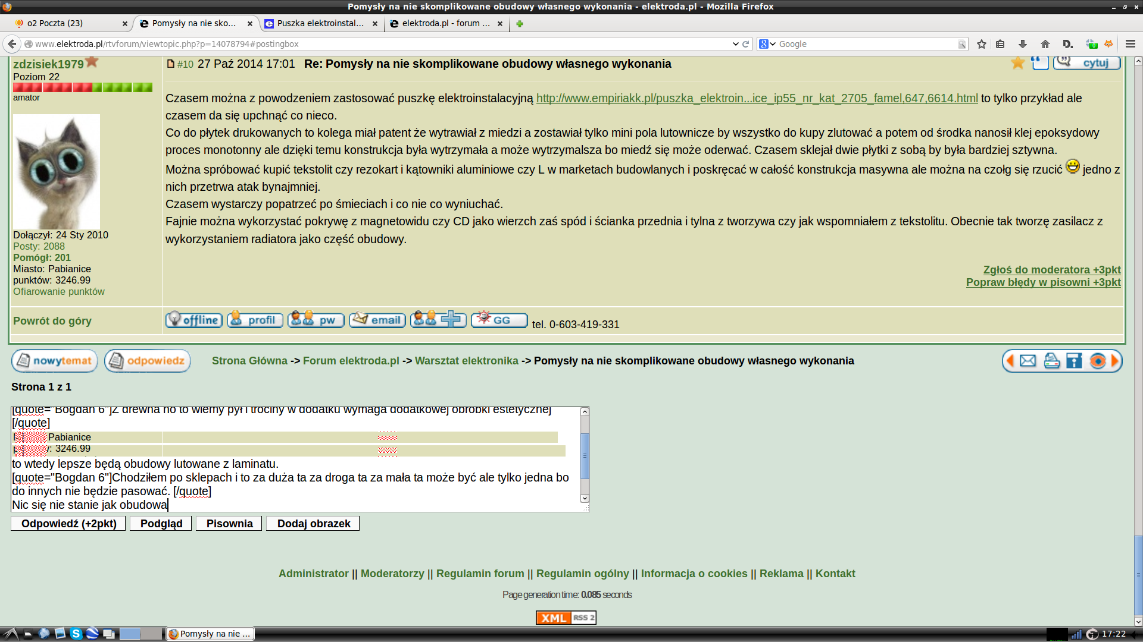1143x642 pixels.
Task: Launch Google Earth from the taskbar
Action: [x=92, y=634]
